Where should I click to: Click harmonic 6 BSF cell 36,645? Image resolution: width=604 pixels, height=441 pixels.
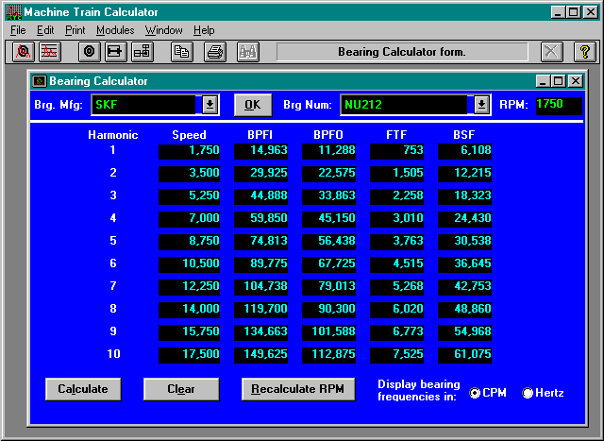pyautogui.click(x=464, y=264)
